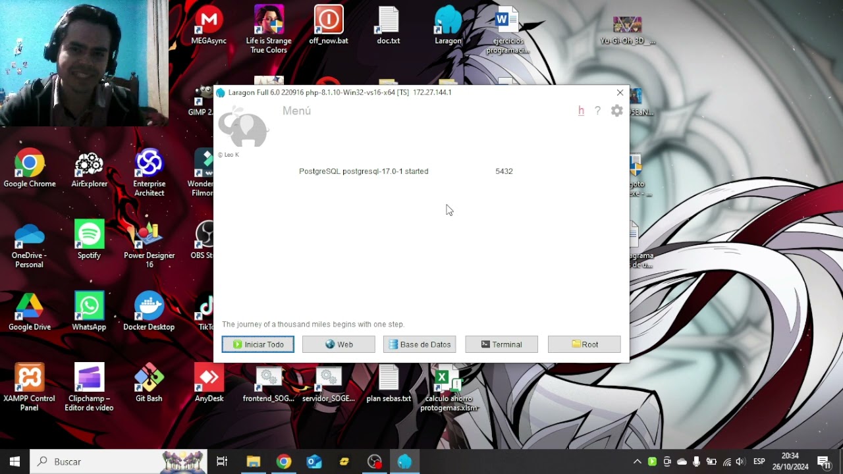The width and height of the screenshot is (843, 474).
Task: Select the Yu-Gi-Oh_3D desktop item
Action: [628, 30]
